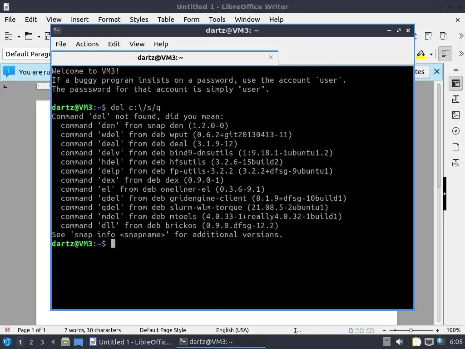Select book view icon in status bar
Image resolution: width=465 pixels, height=349 pixels.
pos(370,330)
